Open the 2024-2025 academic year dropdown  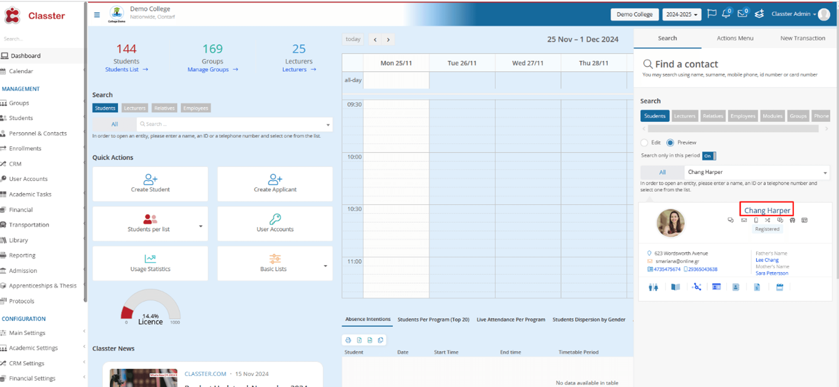[x=682, y=14]
